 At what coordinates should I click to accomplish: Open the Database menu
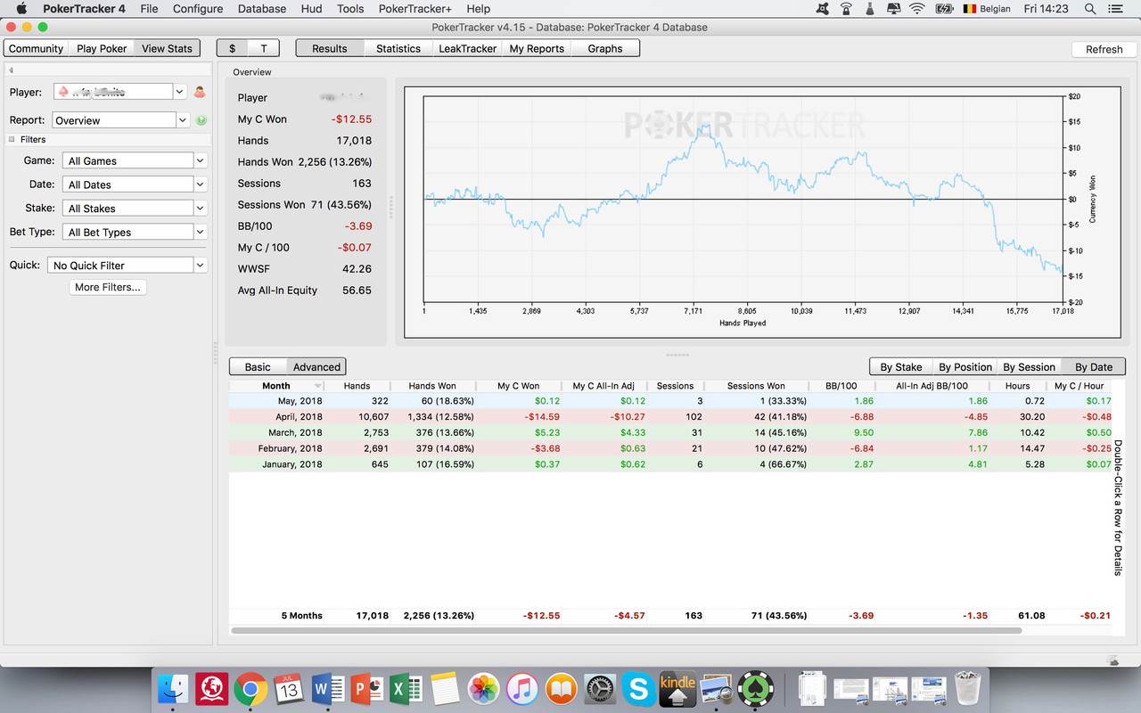(x=262, y=9)
